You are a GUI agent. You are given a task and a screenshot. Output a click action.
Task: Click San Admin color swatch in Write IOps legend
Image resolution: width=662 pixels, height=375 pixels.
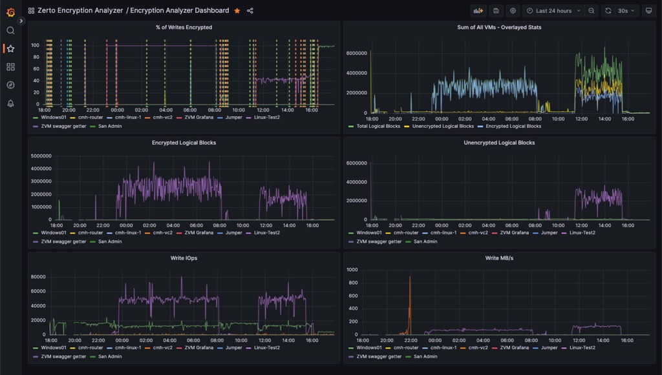point(92,358)
